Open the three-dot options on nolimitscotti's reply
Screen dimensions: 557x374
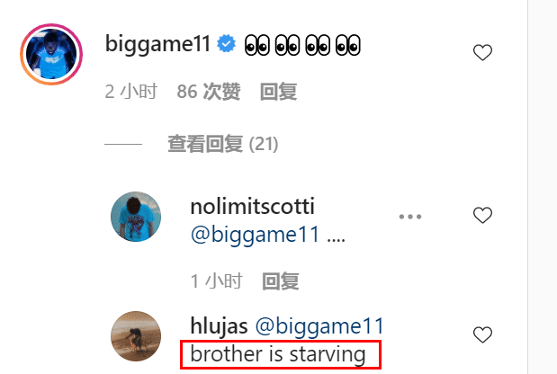(x=410, y=217)
